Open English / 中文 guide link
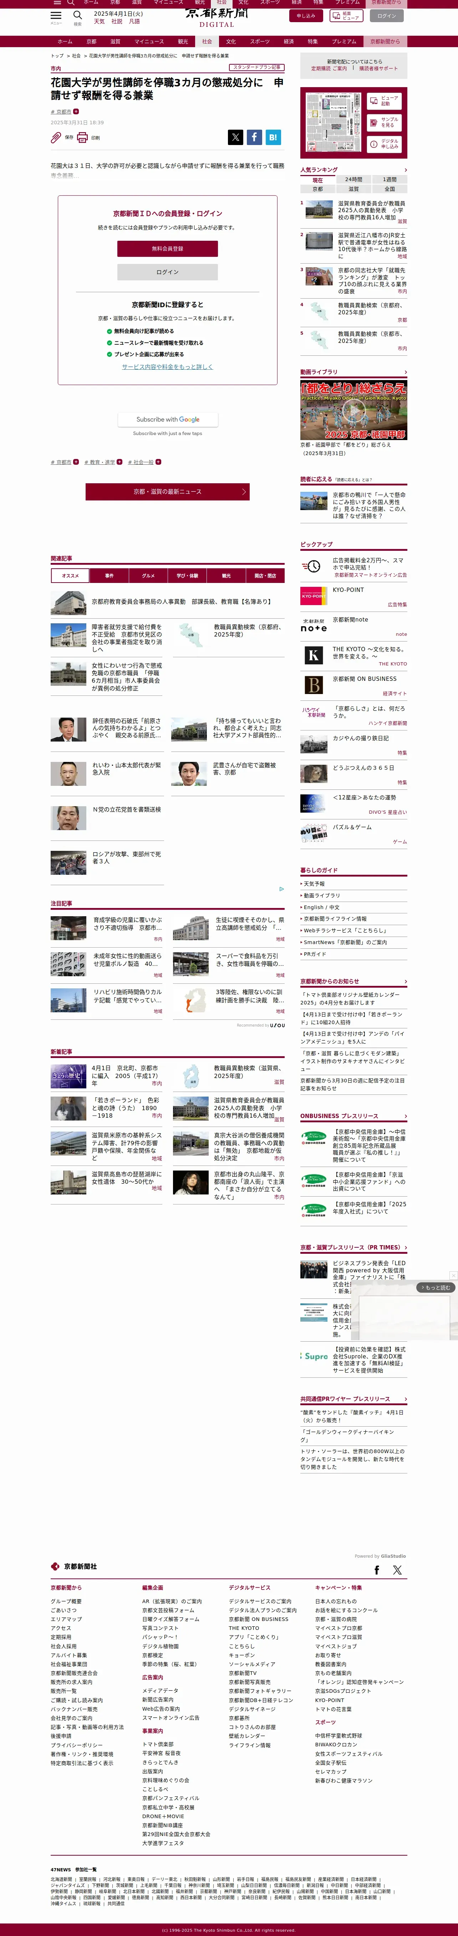The image size is (458, 1936). coord(321,907)
